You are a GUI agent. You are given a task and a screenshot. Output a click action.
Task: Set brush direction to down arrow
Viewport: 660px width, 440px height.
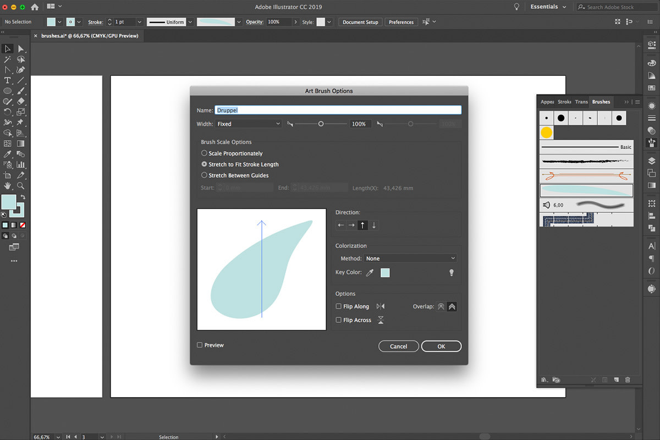(374, 225)
